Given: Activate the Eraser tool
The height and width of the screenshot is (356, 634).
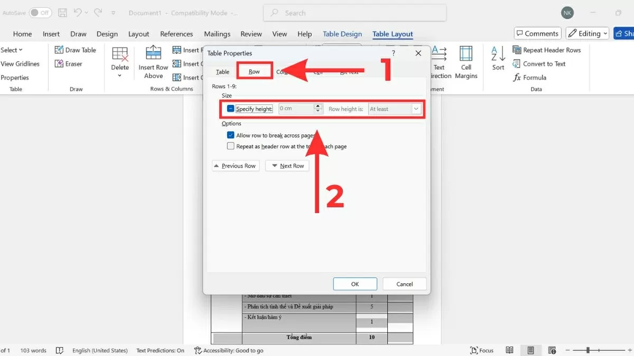Looking at the screenshot, I should tap(69, 64).
